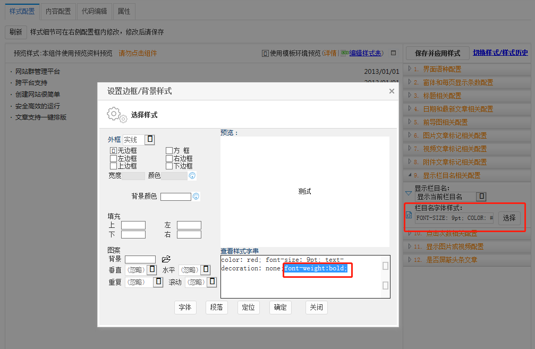Open the 滚动 dropdown
This screenshot has width=535, height=349.
212,282
